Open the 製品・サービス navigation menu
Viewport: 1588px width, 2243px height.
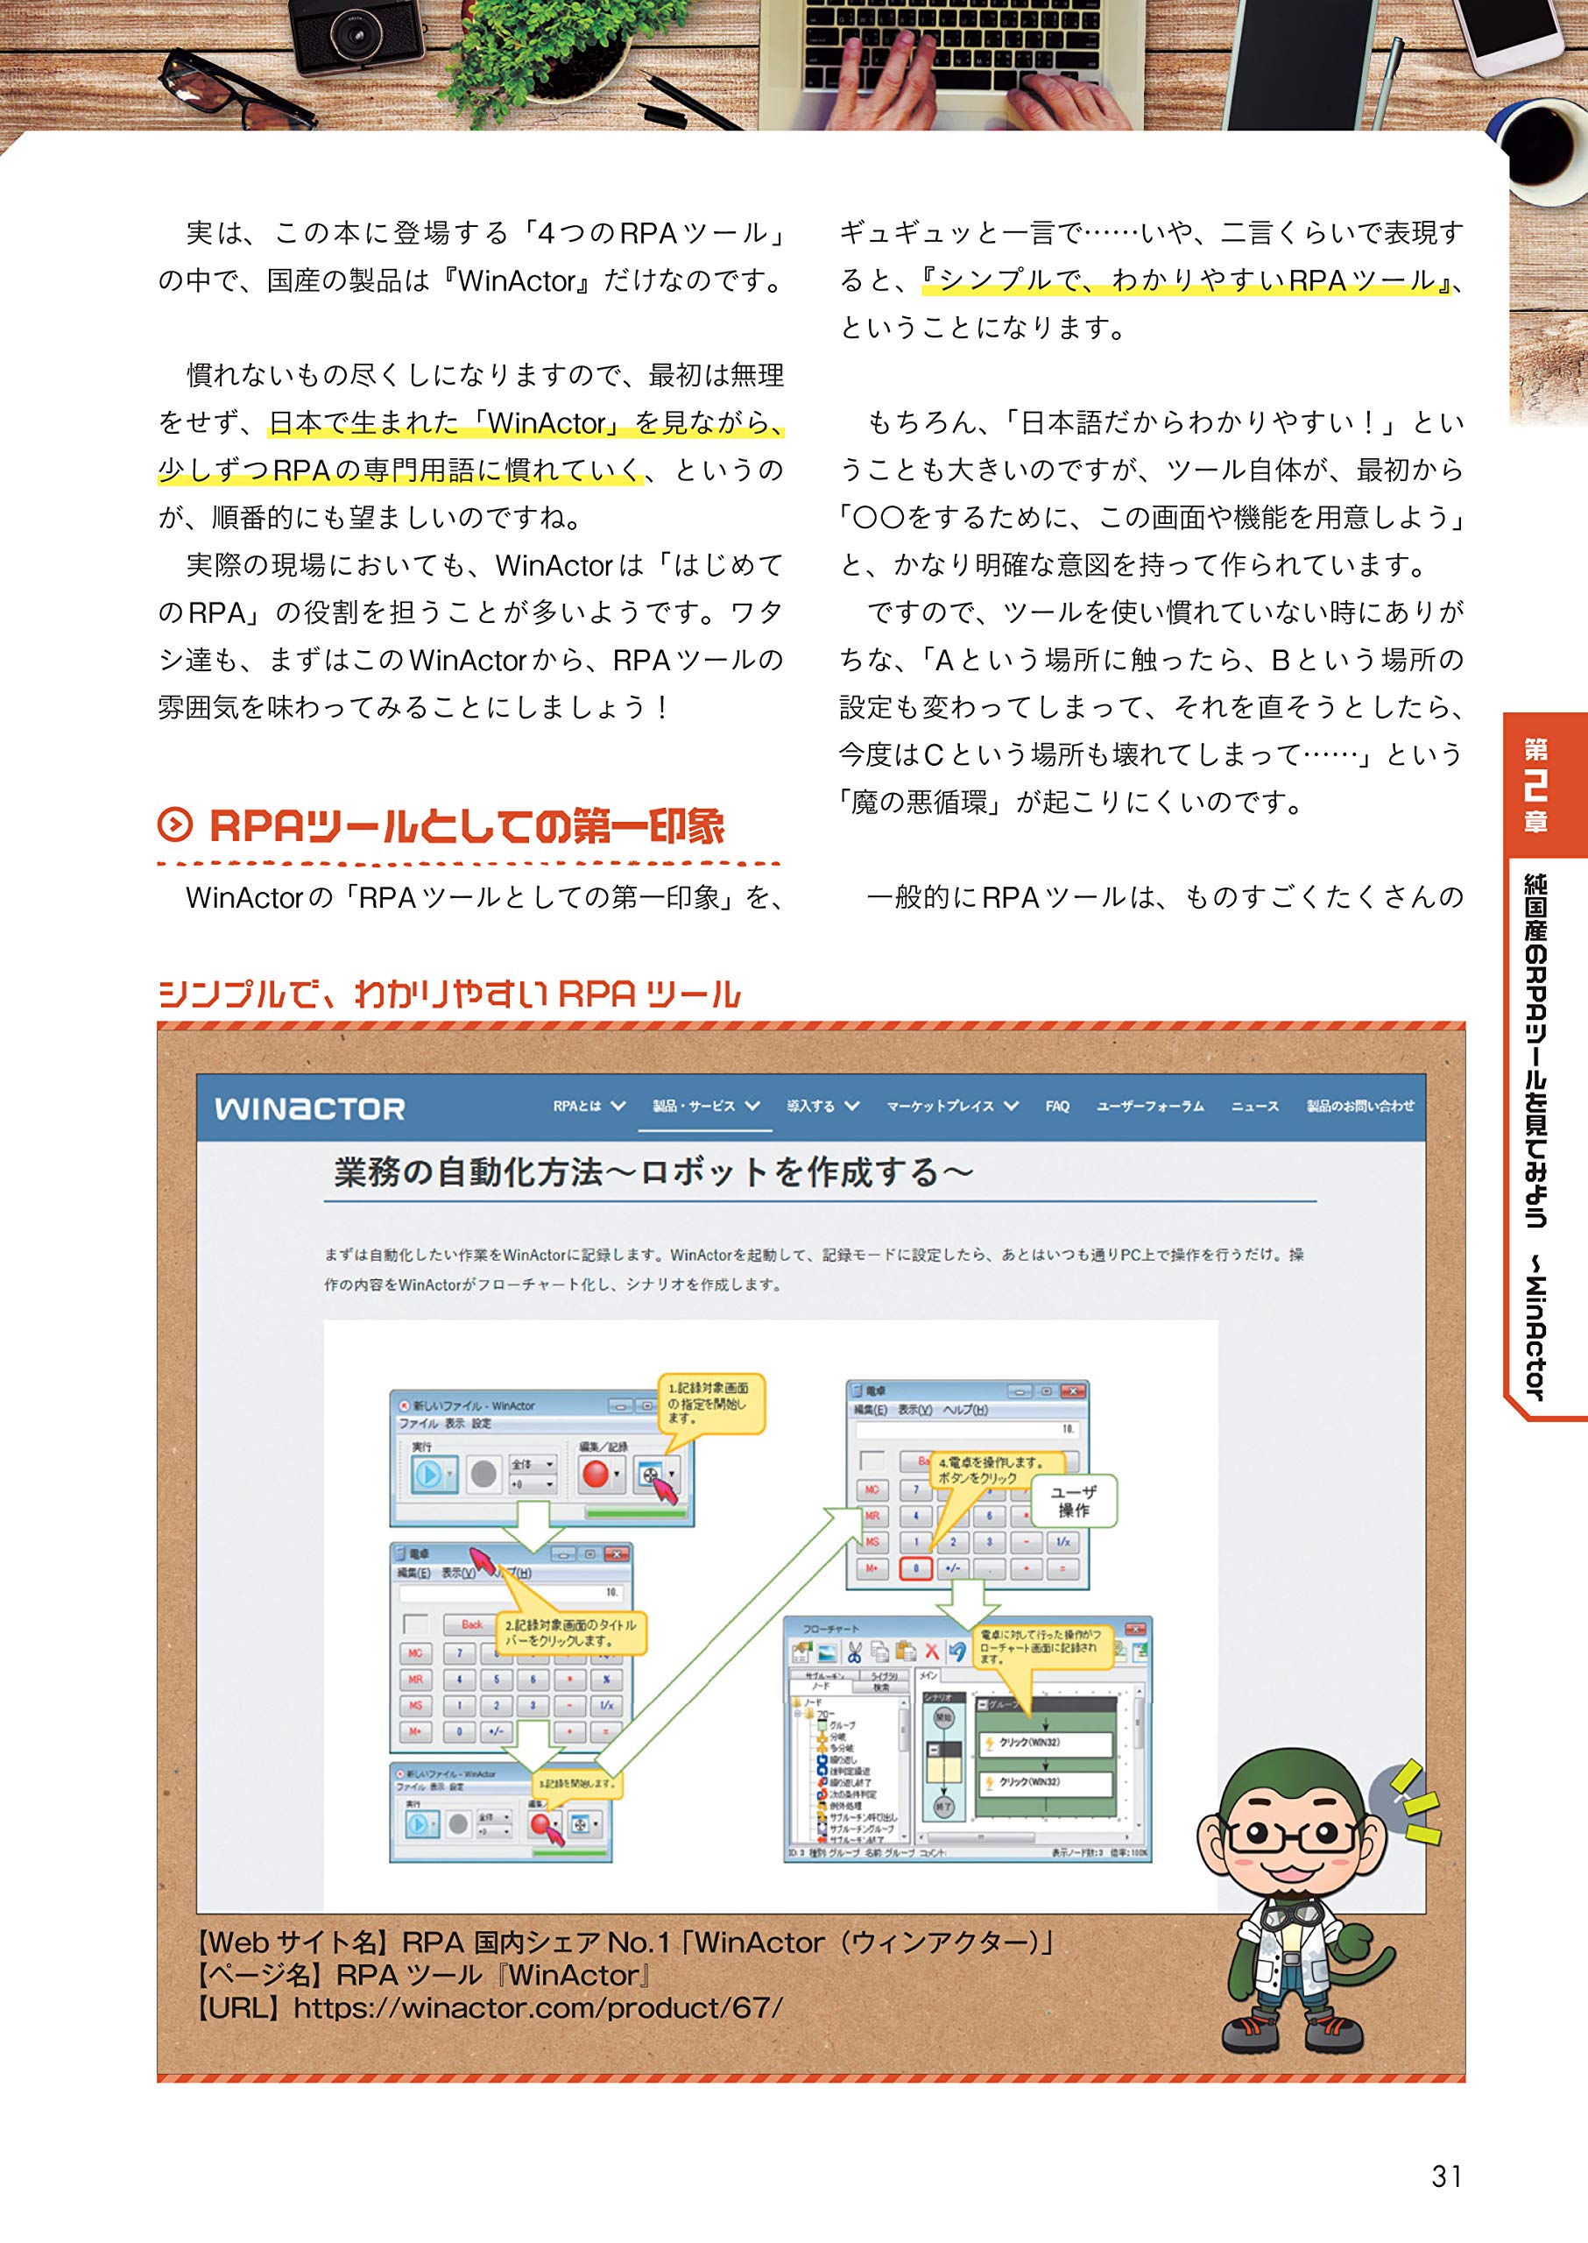click(x=706, y=1106)
